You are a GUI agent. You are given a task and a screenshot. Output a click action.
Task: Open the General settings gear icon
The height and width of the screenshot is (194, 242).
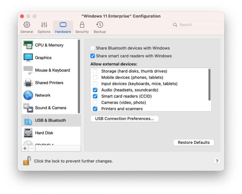click(27, 25)
